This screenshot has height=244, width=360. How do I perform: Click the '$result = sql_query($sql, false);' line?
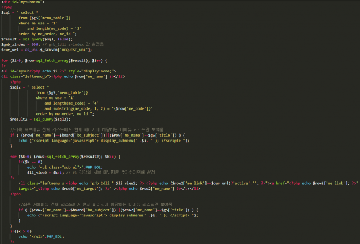(x=37, y=39)
